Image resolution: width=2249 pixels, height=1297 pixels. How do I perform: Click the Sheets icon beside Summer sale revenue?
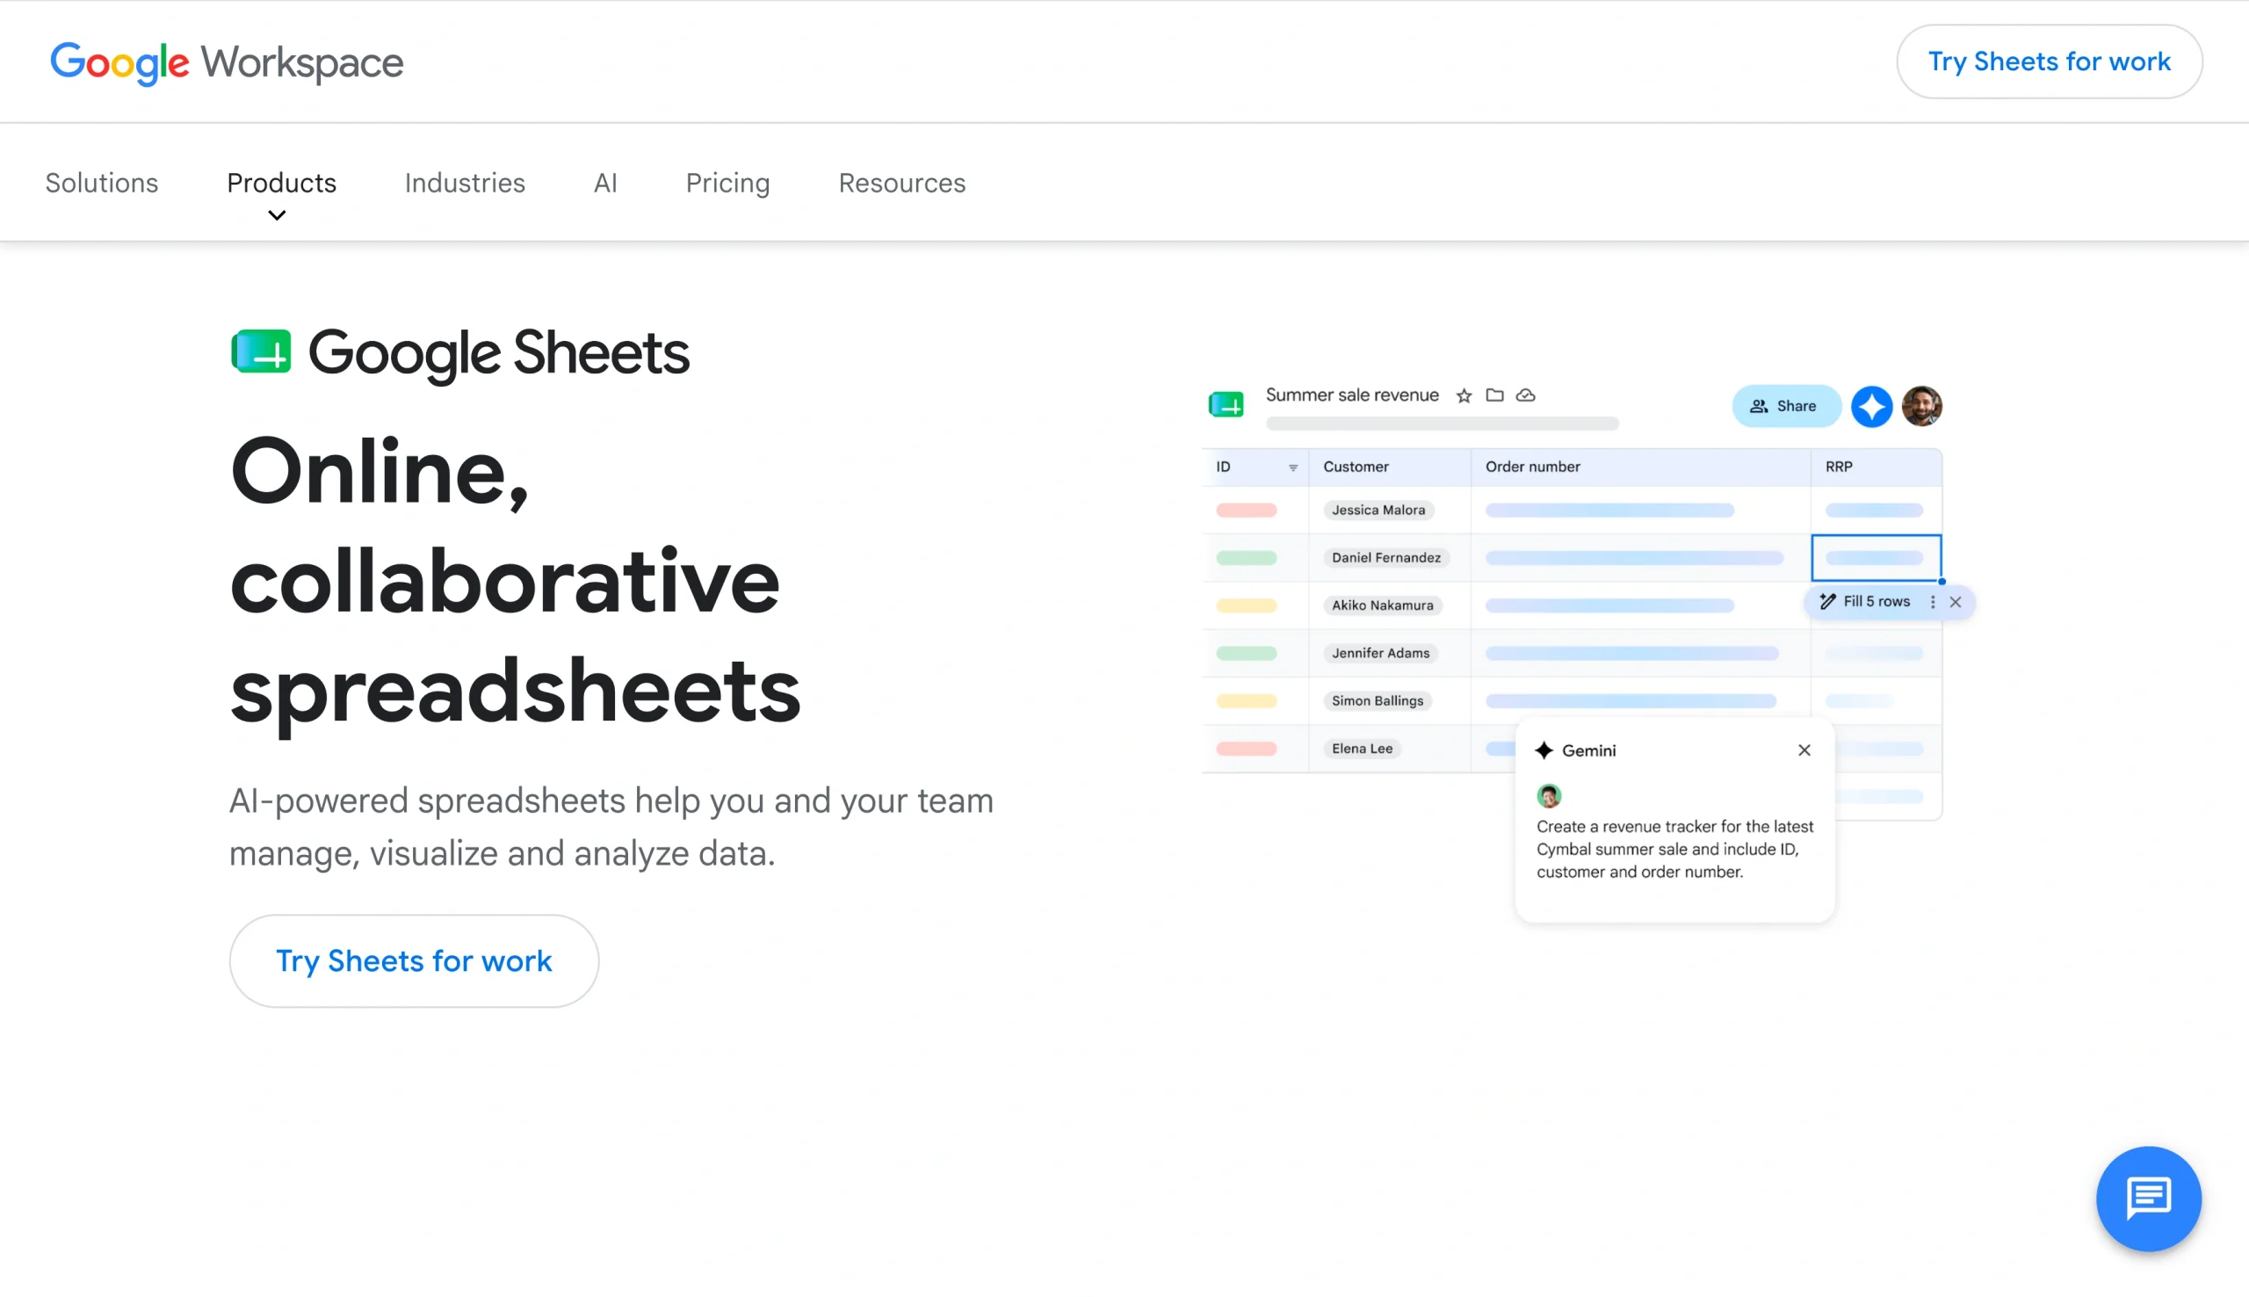(x=1226, y=405)
